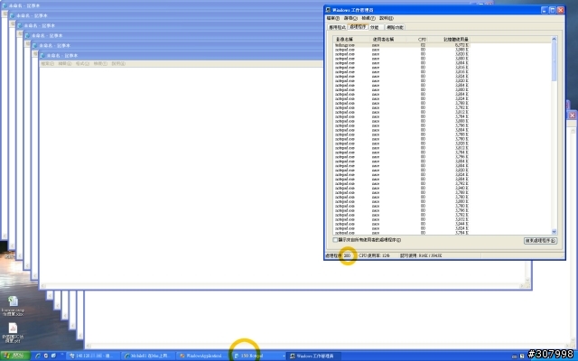Open 說明 menu in the front Notepad window
This screenshot has width=578, height=361.
point(118,64)
